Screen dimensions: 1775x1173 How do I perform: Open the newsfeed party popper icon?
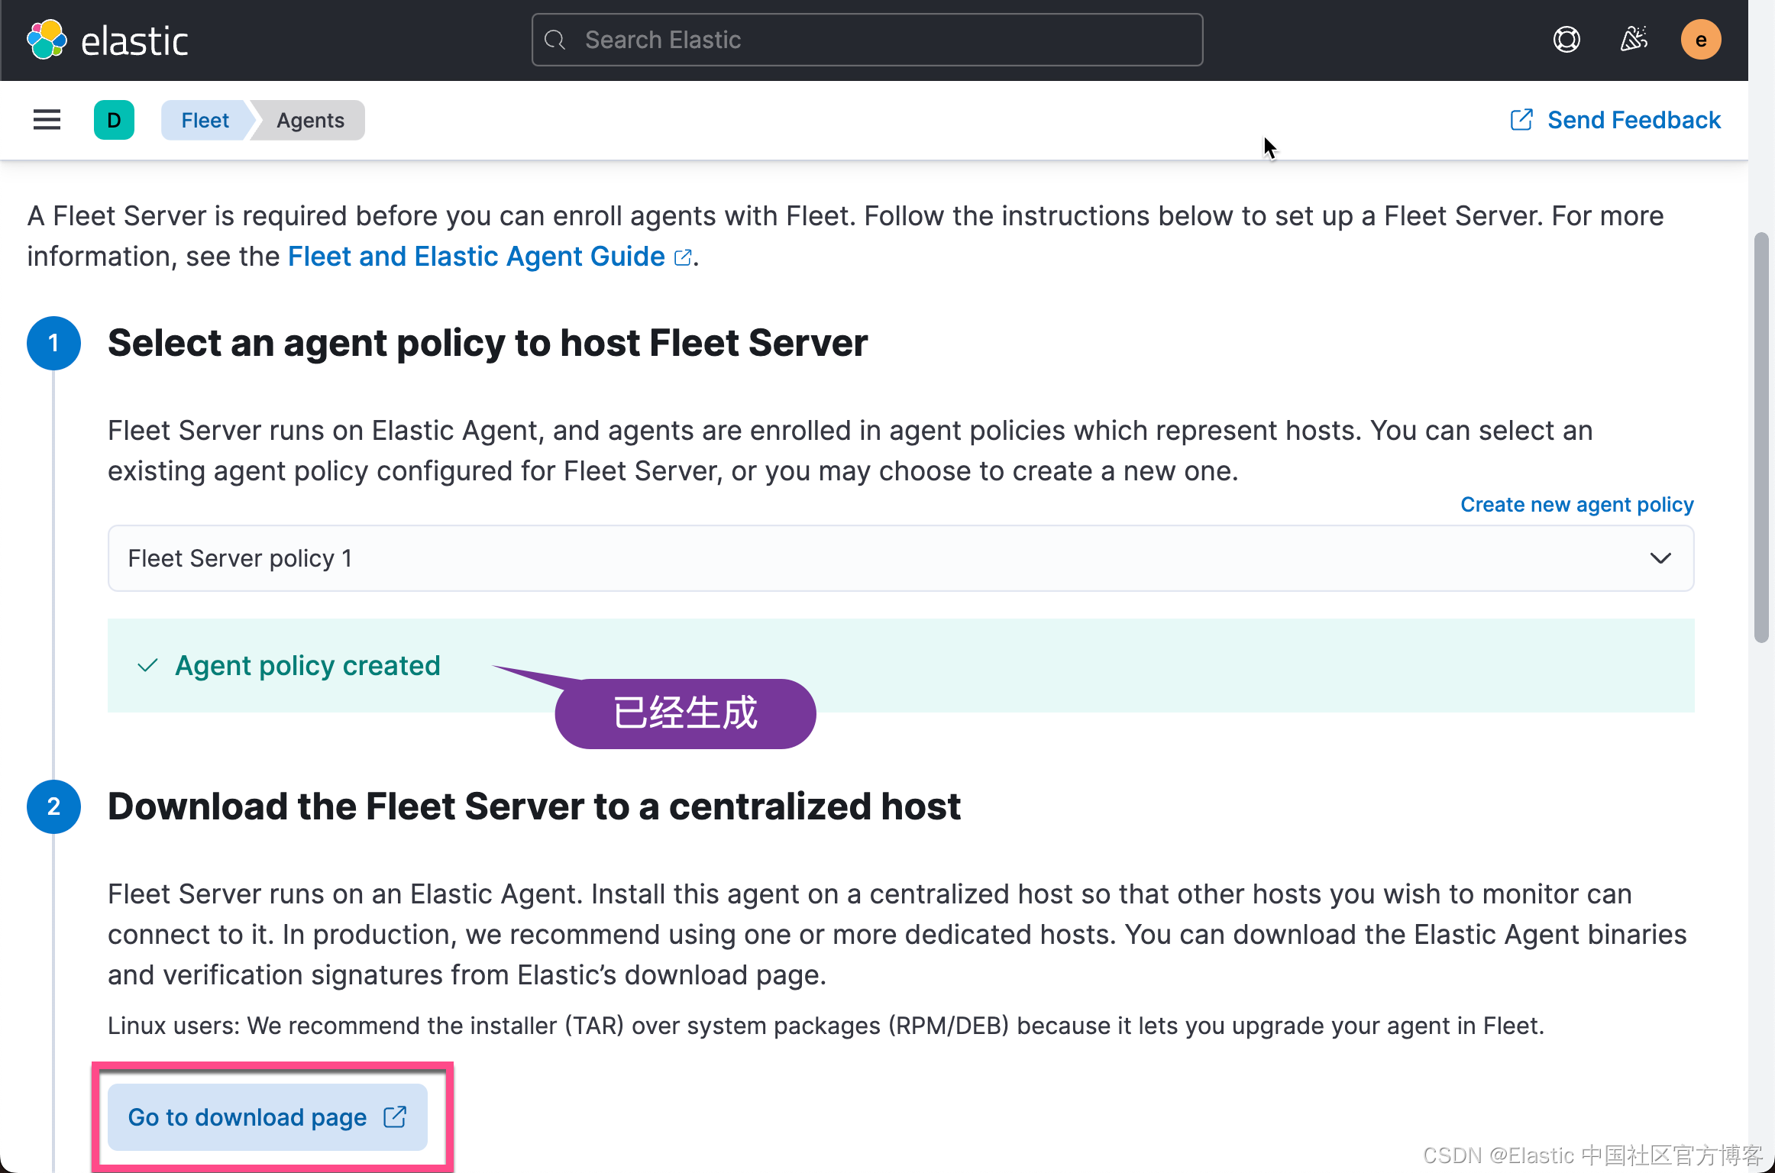[1634, 39]
